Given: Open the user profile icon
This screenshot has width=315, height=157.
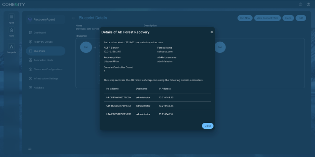Looking at the screenshot, I should tap(308, 4).
